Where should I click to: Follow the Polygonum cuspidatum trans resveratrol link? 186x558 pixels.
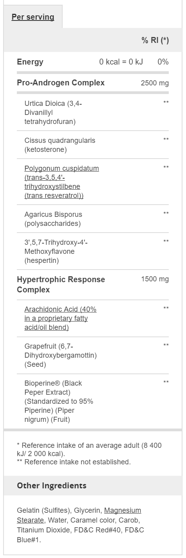[x=61, y=182]
